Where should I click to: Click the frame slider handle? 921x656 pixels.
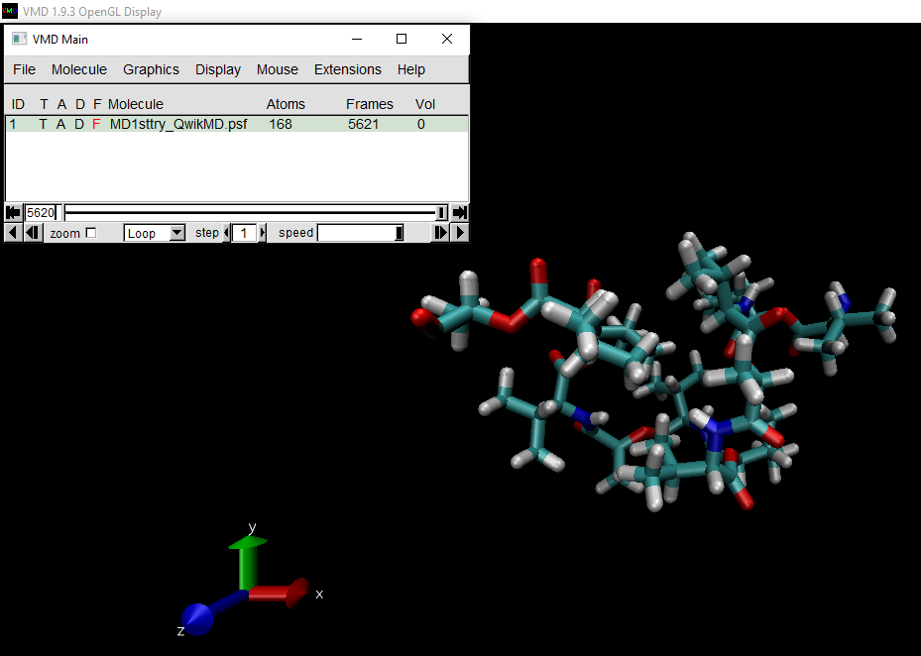pos(441,213)
